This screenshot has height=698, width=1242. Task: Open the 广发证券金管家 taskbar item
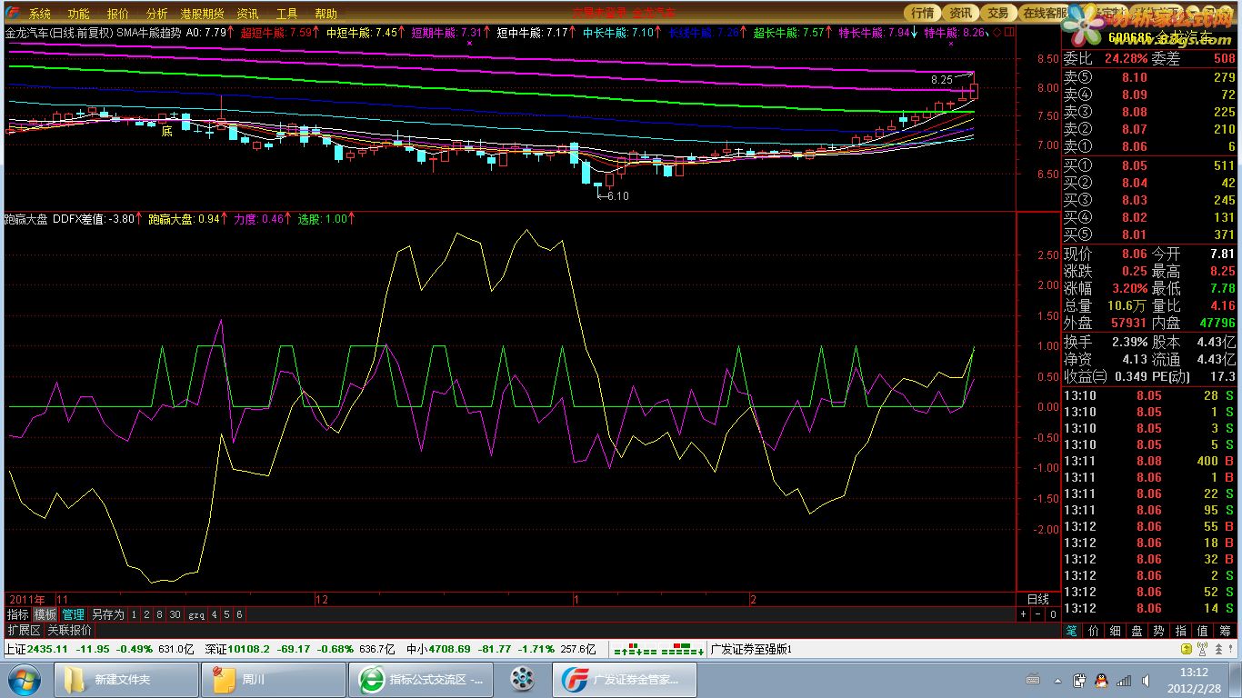tap(624, 679)
